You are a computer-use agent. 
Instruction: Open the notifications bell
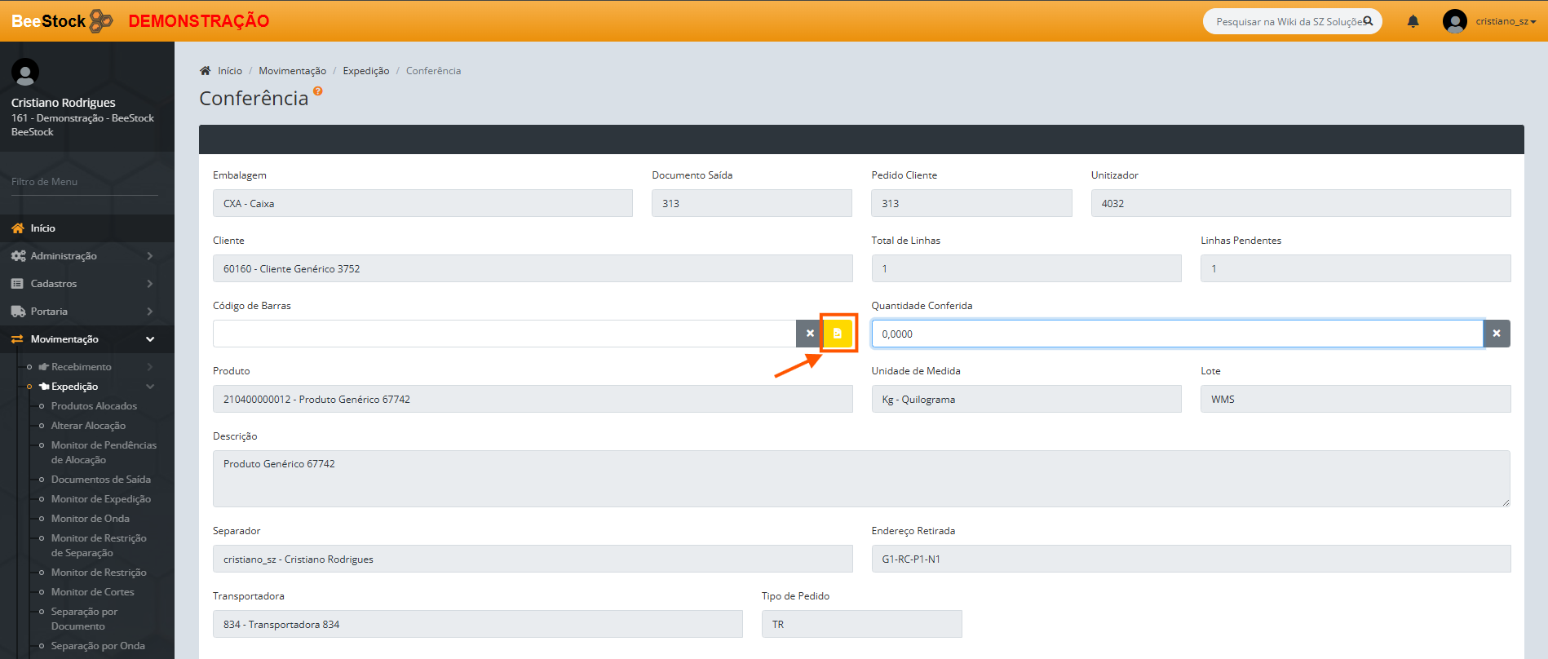1413,22
